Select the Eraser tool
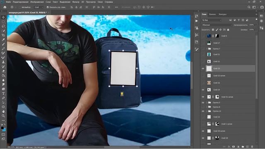The height and width of the screenshot is (149, 265). click(x=3, y=71)
